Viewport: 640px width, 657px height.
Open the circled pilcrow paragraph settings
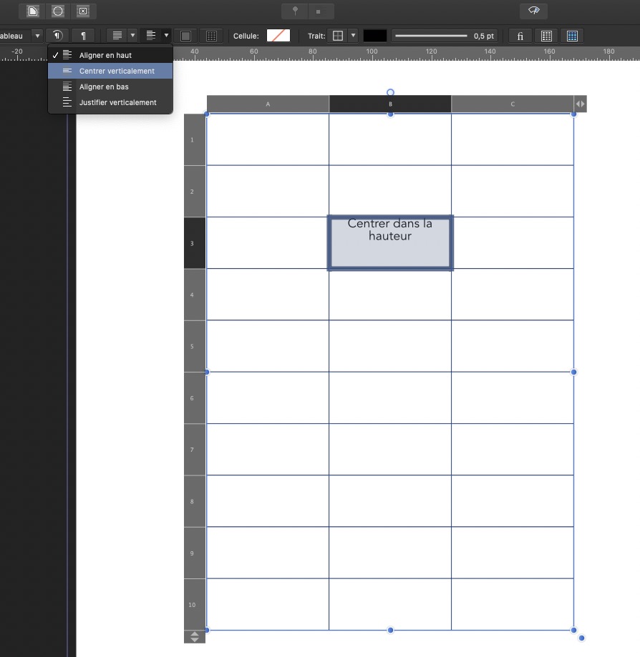(x=57, y=36)
